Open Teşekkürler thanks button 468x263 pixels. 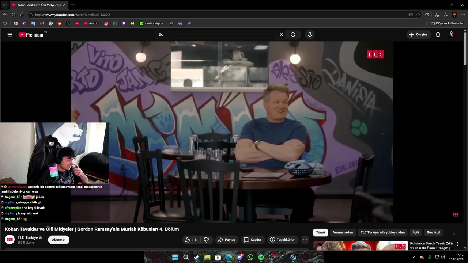click(x=282, y=240)
